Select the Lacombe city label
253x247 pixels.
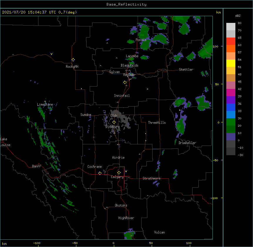pos(132,56)
